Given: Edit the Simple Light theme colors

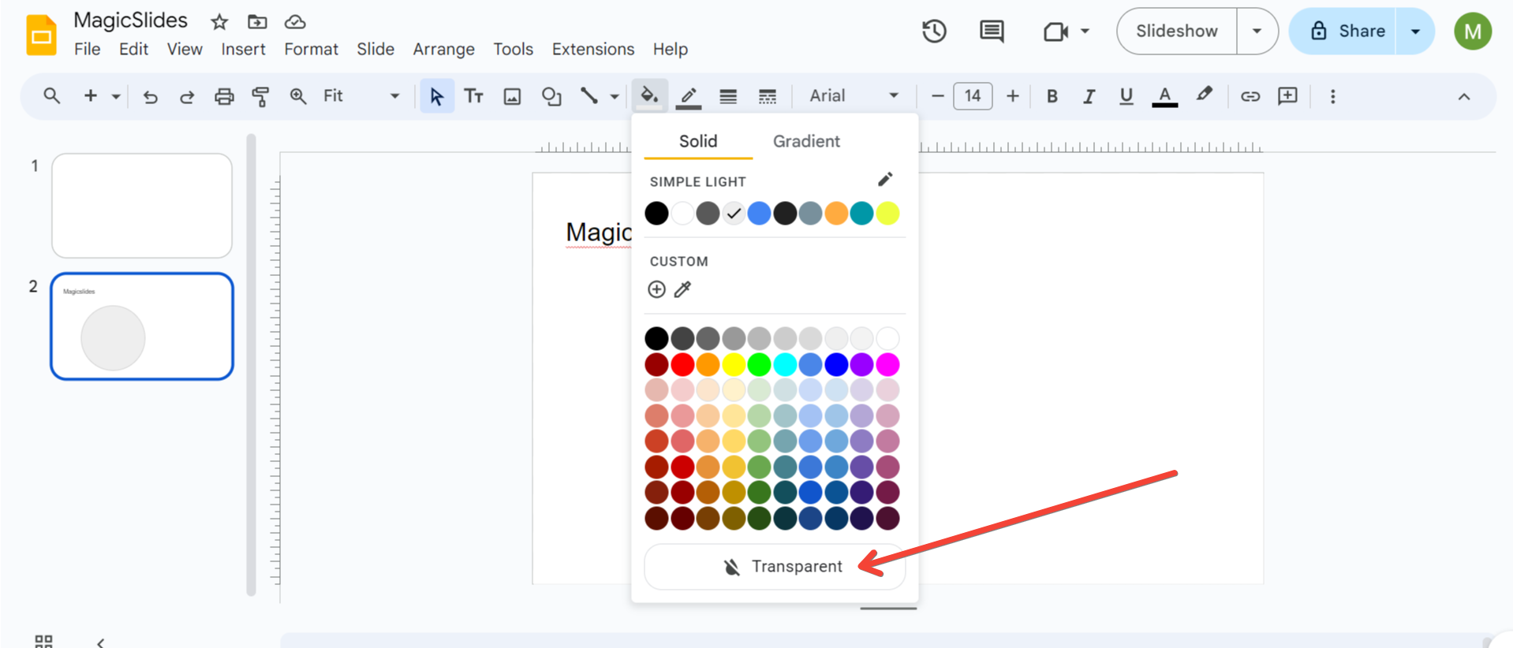Looking at the screenshot, I should click(885, 180).
